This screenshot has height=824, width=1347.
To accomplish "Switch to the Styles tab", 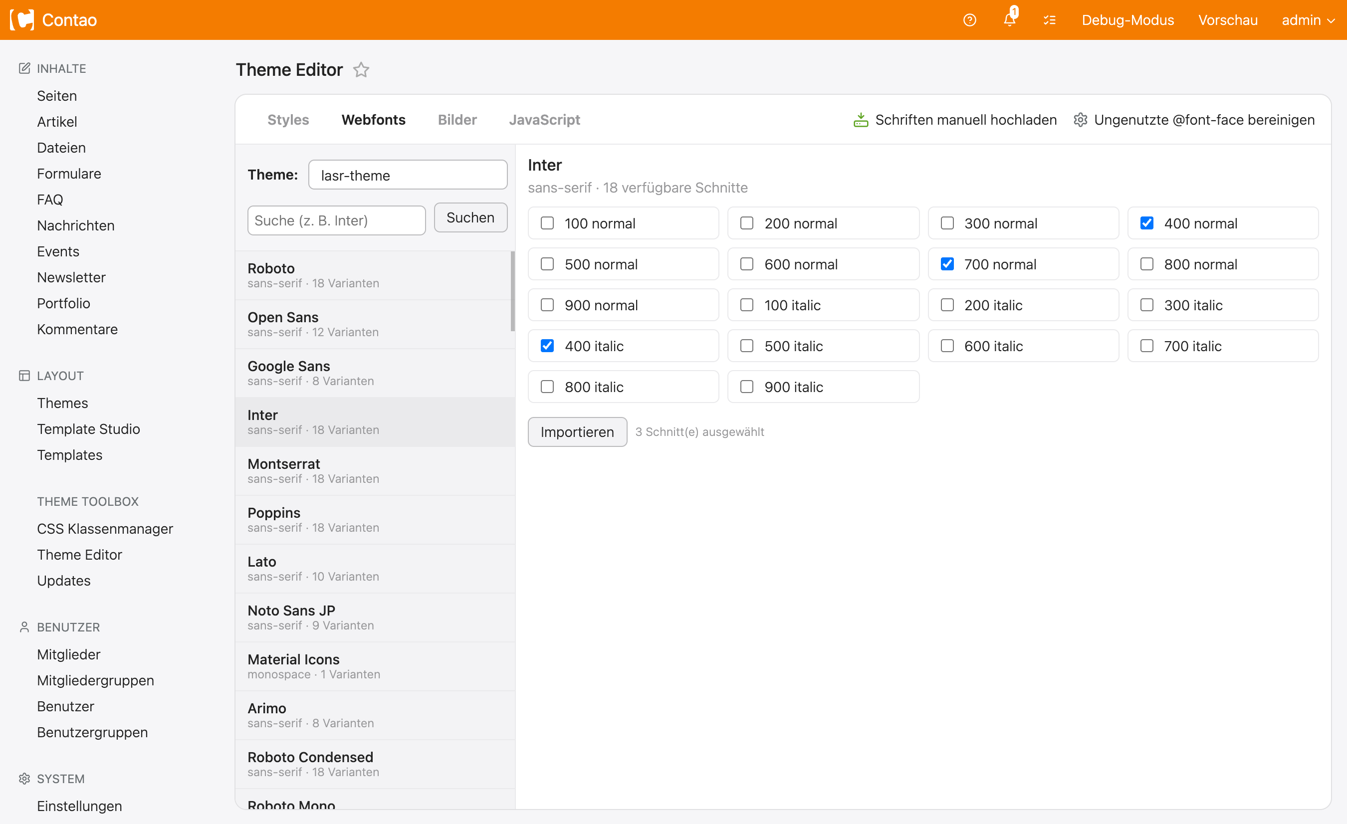I will coord(288,120).
